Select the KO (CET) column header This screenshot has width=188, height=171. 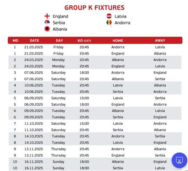click(84, 40)
